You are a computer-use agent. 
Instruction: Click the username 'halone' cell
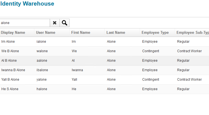42,89
